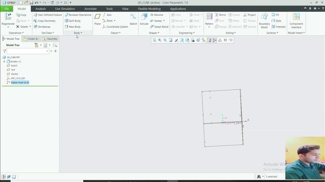The height and width of the screenshot is (182, 325).
Task: Open the model tree settings icon
Action: (x=36, y=45)
